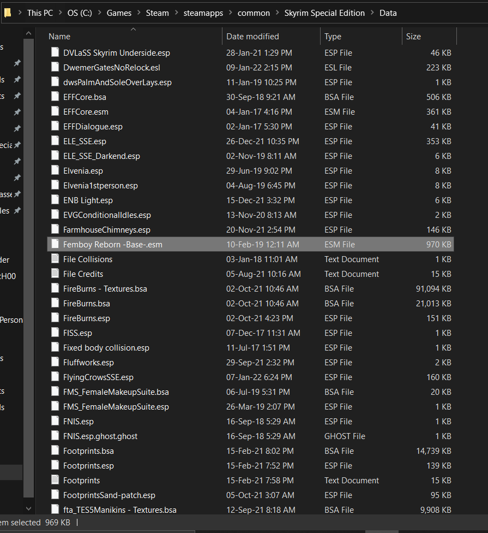Click the 09-Jan-22 2:15 PM date cell

click(260, 68)
